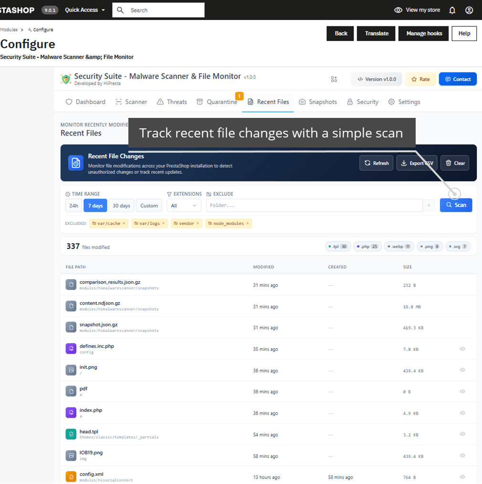Click the magnifier icon in the search bar

point(120,10)
